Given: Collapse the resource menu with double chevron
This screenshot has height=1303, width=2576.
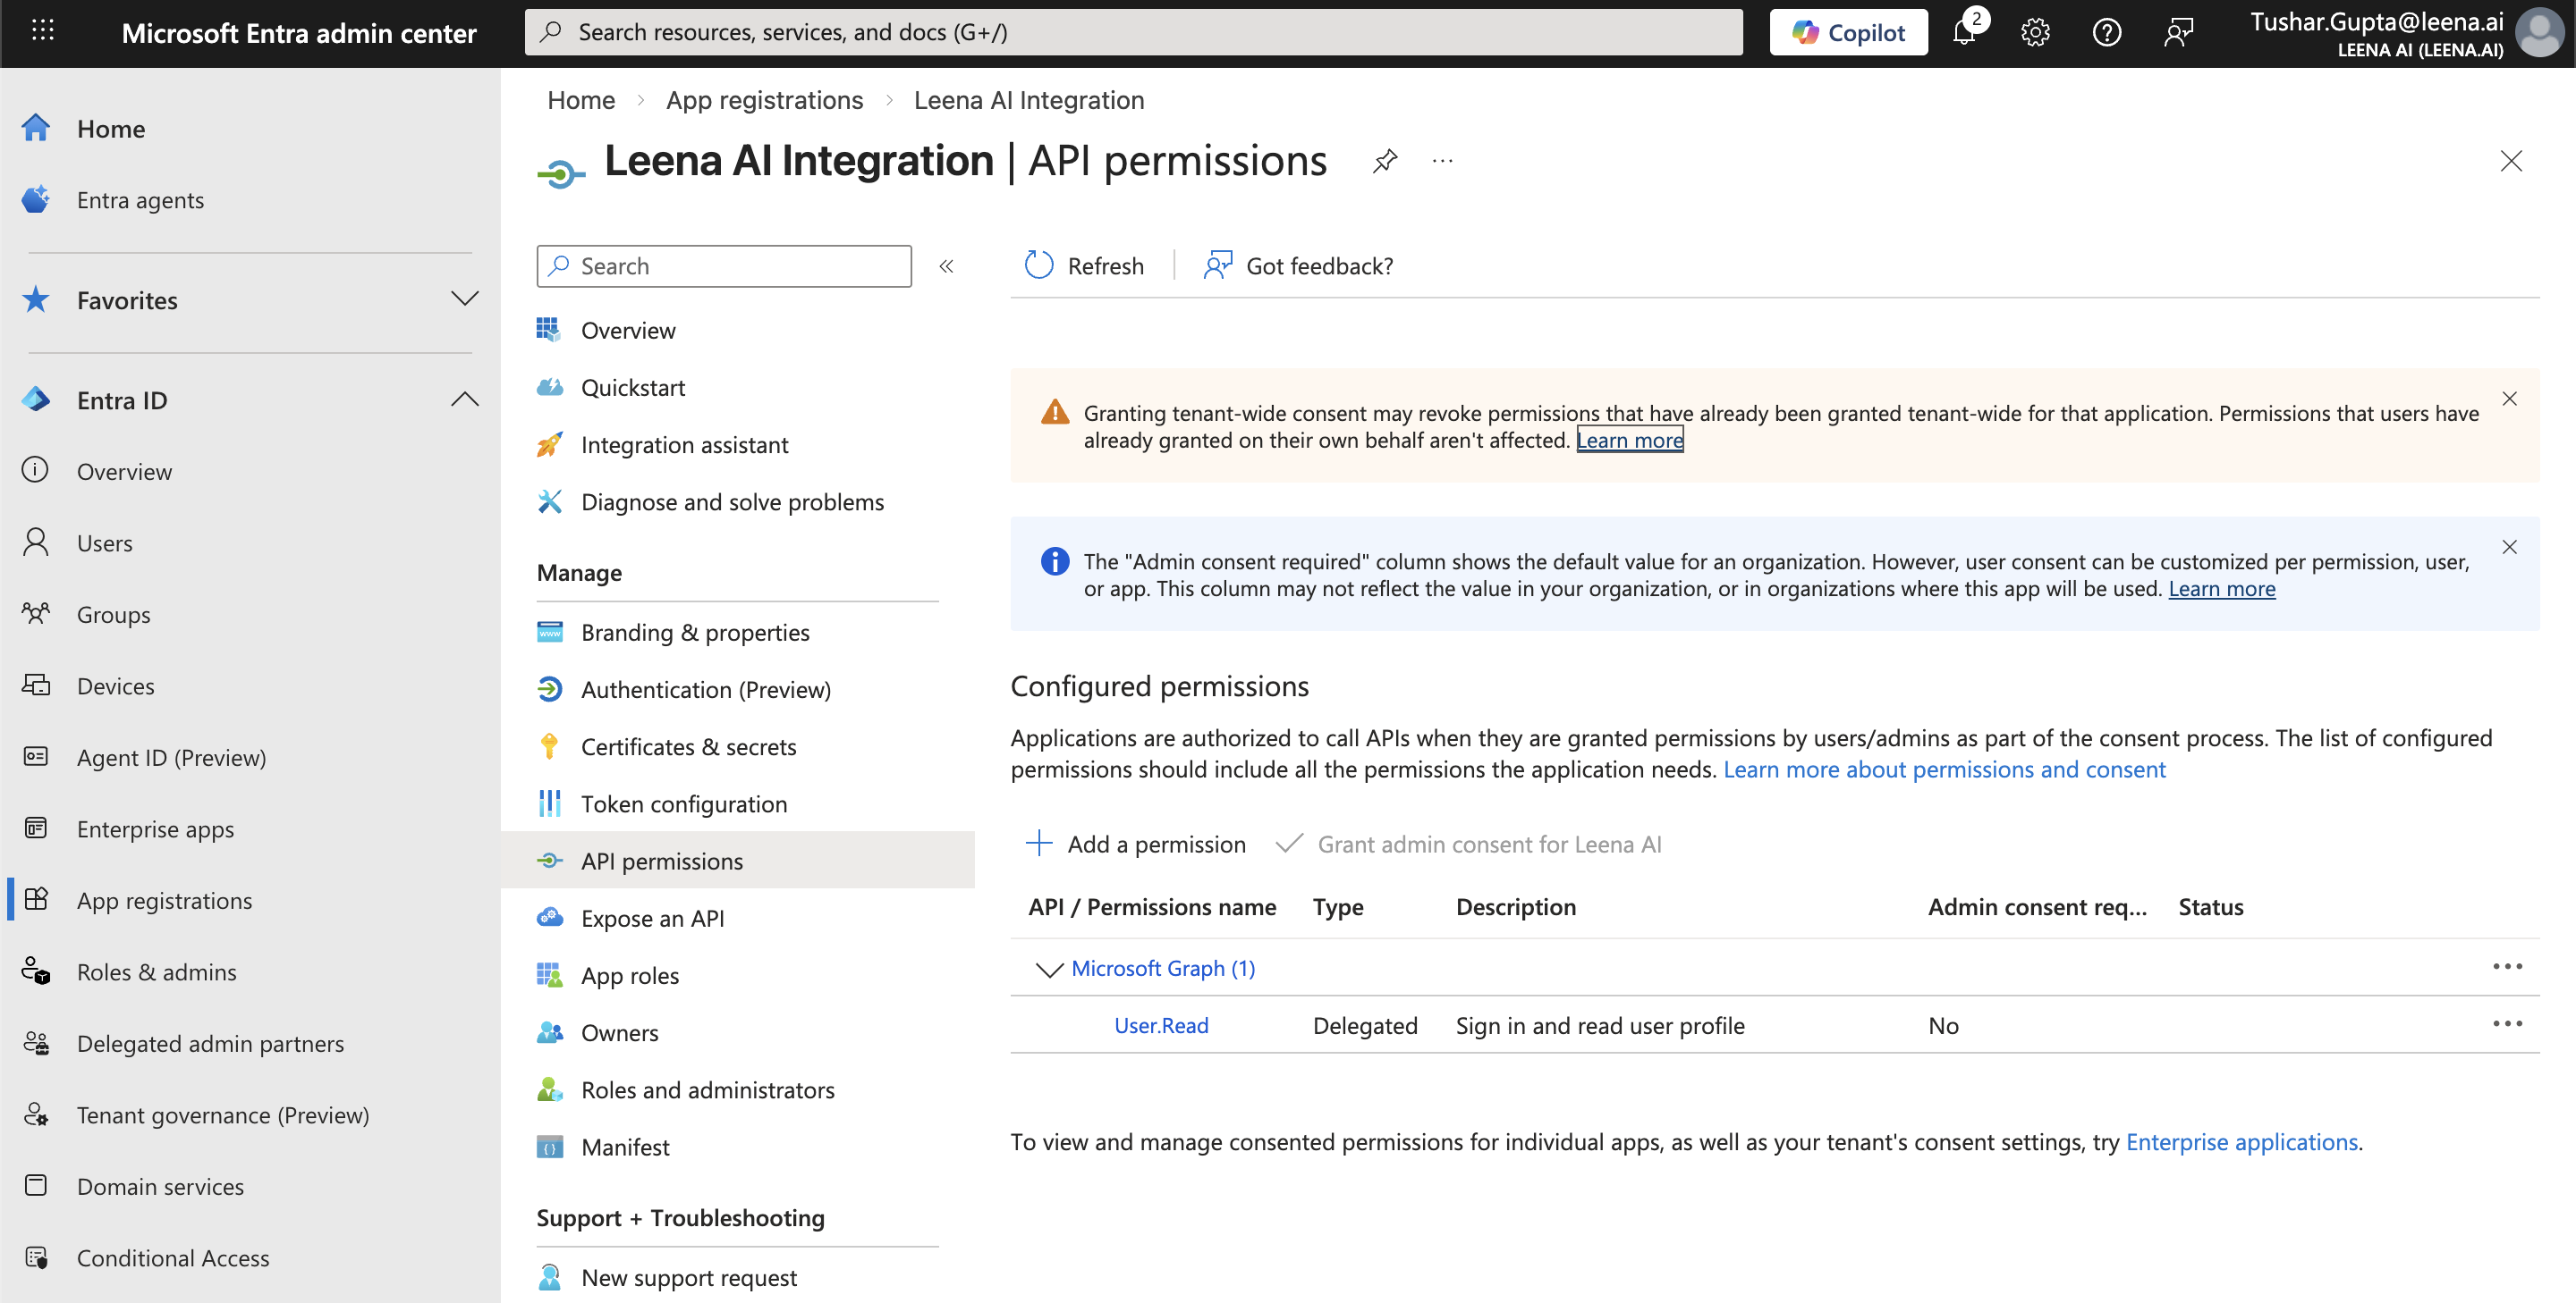Looking at the screenshot, I should 946,265.
